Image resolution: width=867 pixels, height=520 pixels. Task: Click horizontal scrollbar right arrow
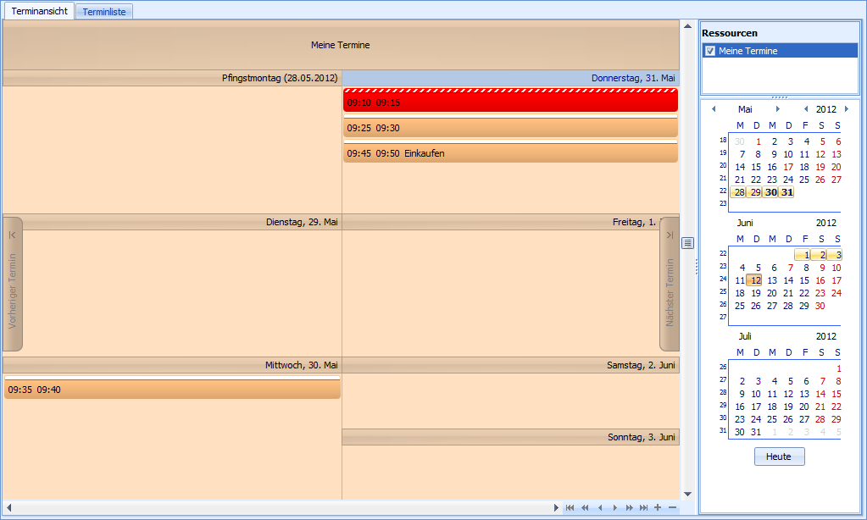[x=556, y=507]
